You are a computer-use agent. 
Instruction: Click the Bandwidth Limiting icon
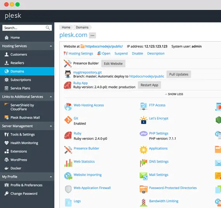coord(143,203)
